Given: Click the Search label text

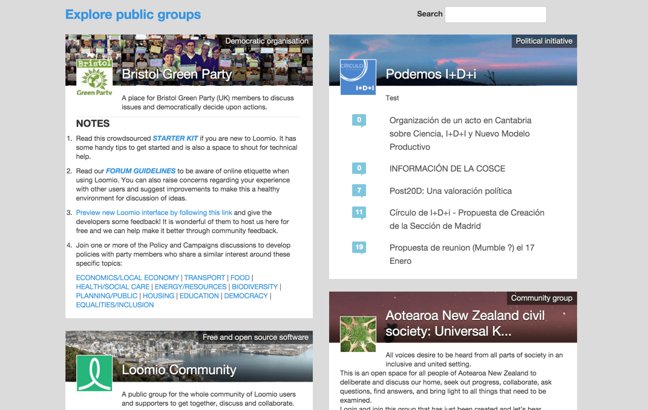Looking at the screenshot, I should pyautogui.click(x=430, y=14).
